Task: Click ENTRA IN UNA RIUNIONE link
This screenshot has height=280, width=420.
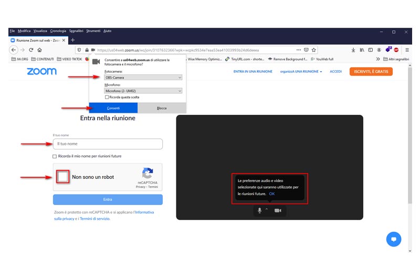Action: 253,72
